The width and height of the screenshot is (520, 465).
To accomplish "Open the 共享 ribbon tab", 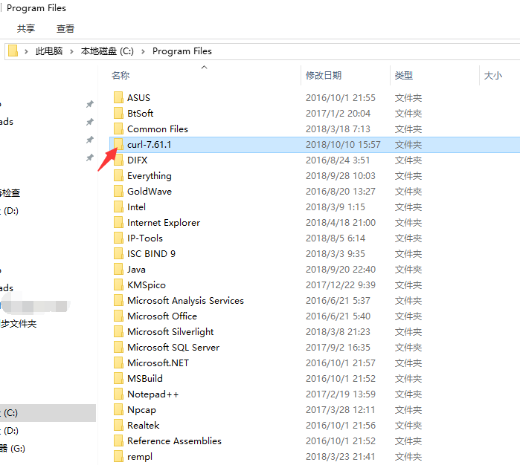I will tap(26, 29).
